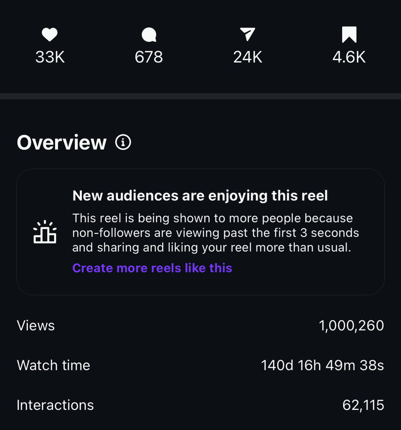Tap the paper plane shares icon
The height and width of the screenshot is (430, 401).
(x=247, y=34)
